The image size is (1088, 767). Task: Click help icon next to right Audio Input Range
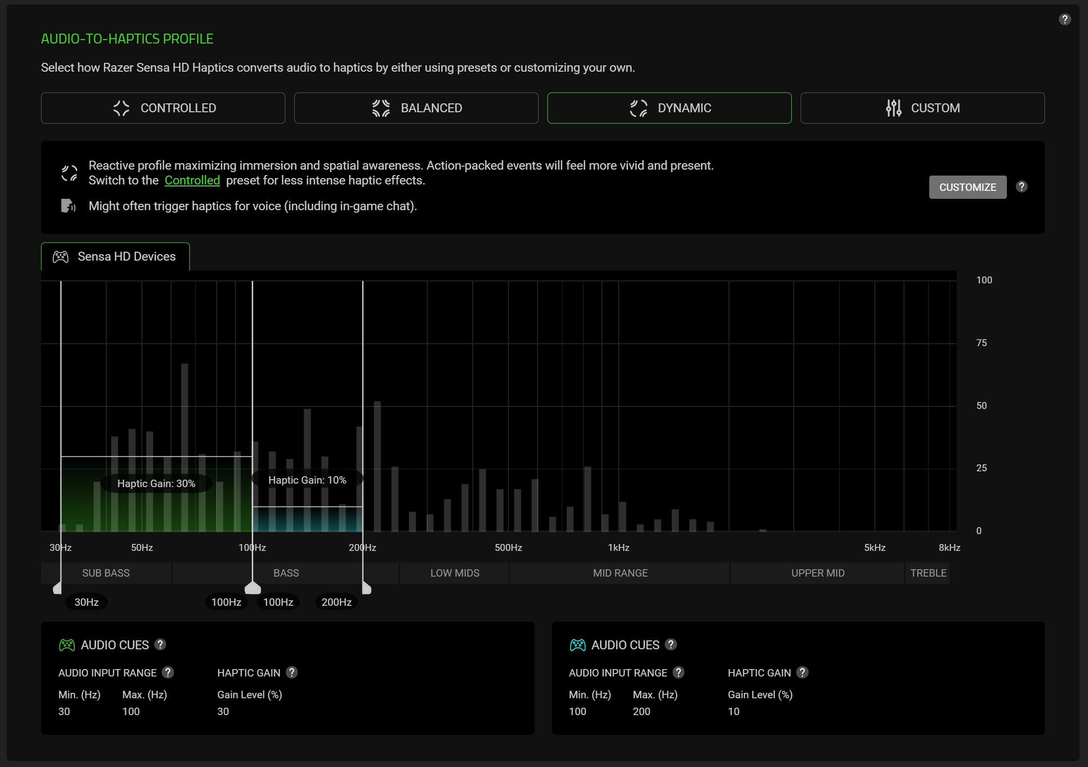pyautogui.click(x=679, y=673)
